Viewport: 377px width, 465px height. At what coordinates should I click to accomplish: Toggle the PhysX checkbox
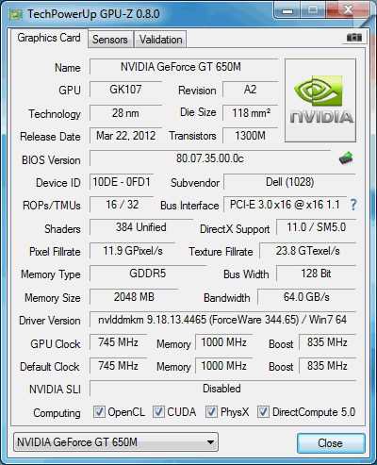[211, 412]
